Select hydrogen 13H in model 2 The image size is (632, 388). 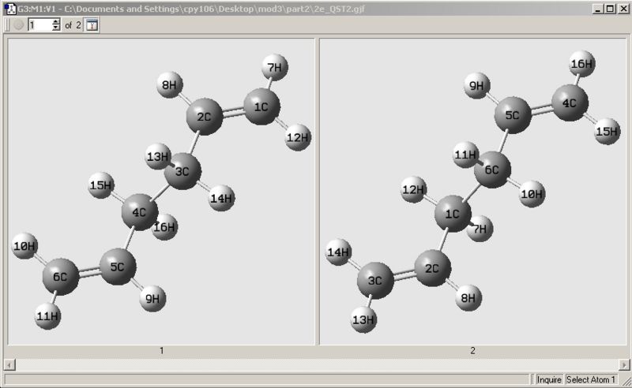[x=363, y=319]
